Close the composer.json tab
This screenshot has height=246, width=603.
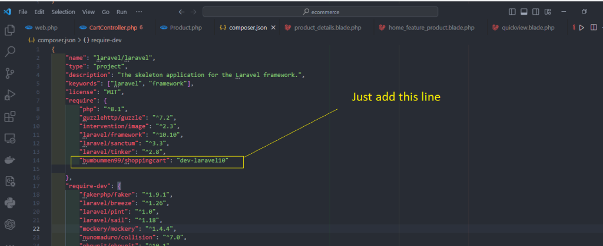273,28
